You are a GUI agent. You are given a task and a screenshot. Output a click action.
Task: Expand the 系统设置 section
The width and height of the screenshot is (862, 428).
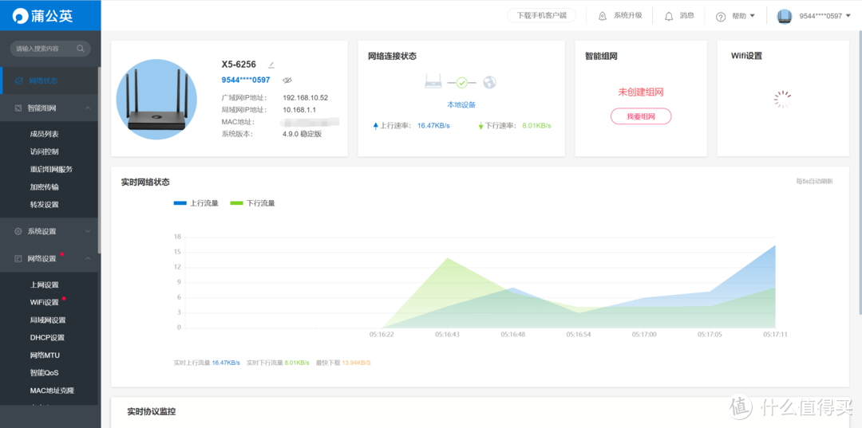(88, 232)
